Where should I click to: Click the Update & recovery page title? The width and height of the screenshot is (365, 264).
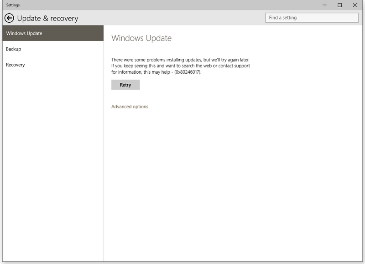click(x=47, y=18)
